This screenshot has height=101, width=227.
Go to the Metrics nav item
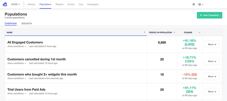tap(32, 4)
